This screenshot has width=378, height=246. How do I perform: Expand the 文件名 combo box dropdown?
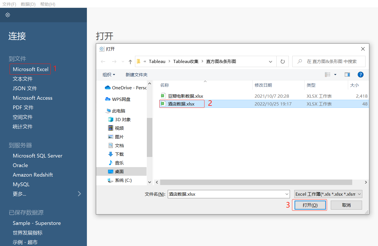(x=287, y=194)
